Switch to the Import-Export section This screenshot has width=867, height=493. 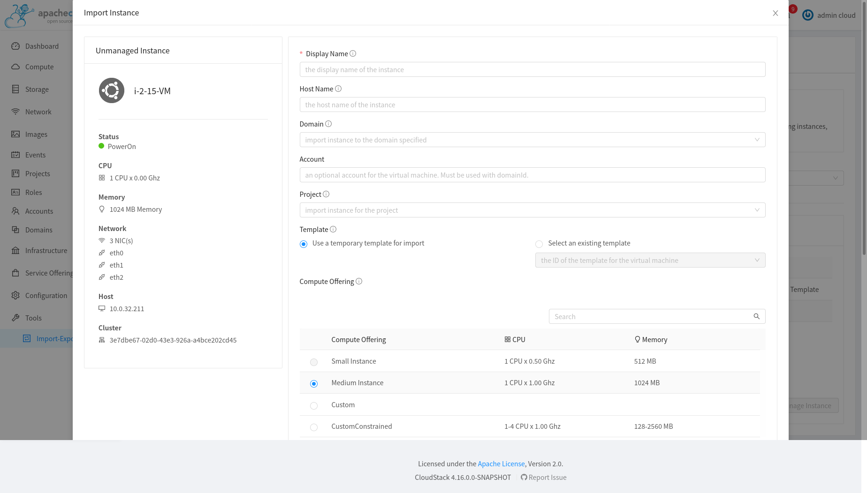[x=53, y=338]
